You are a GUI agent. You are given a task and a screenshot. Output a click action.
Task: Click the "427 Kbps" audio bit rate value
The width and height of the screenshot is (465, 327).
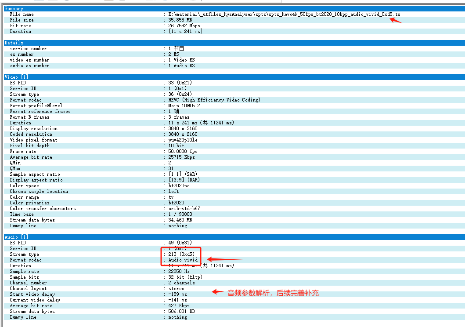(179, 305)
